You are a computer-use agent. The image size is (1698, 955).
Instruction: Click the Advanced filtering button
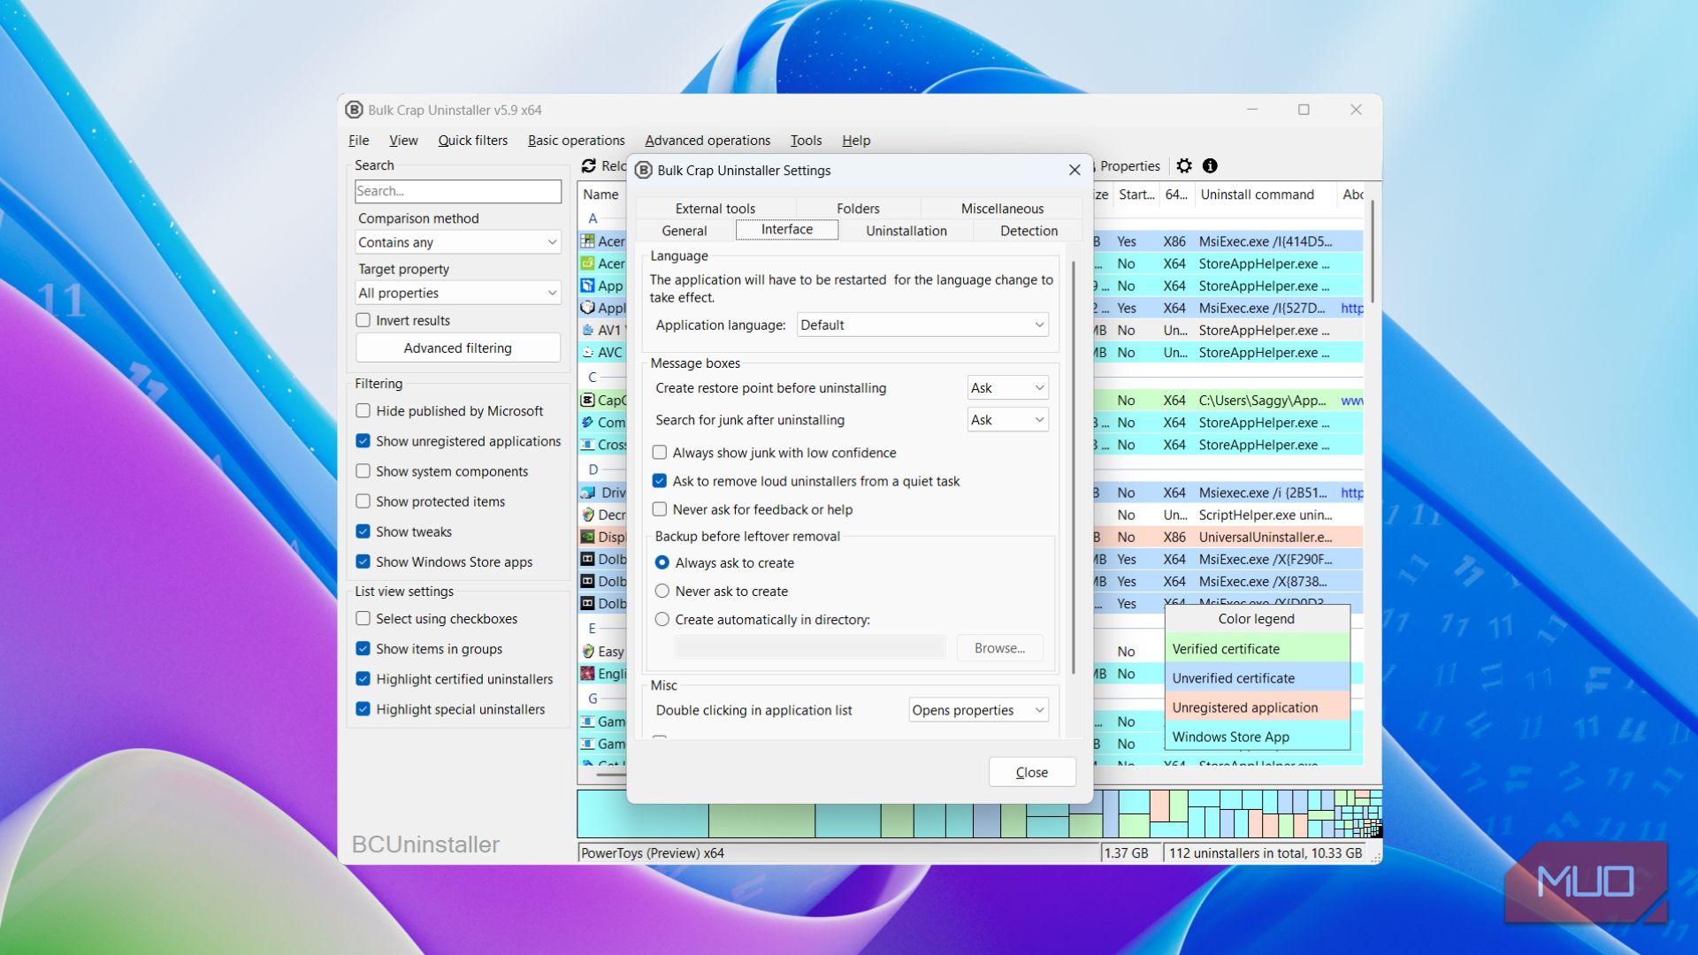[x=458, y=348]
